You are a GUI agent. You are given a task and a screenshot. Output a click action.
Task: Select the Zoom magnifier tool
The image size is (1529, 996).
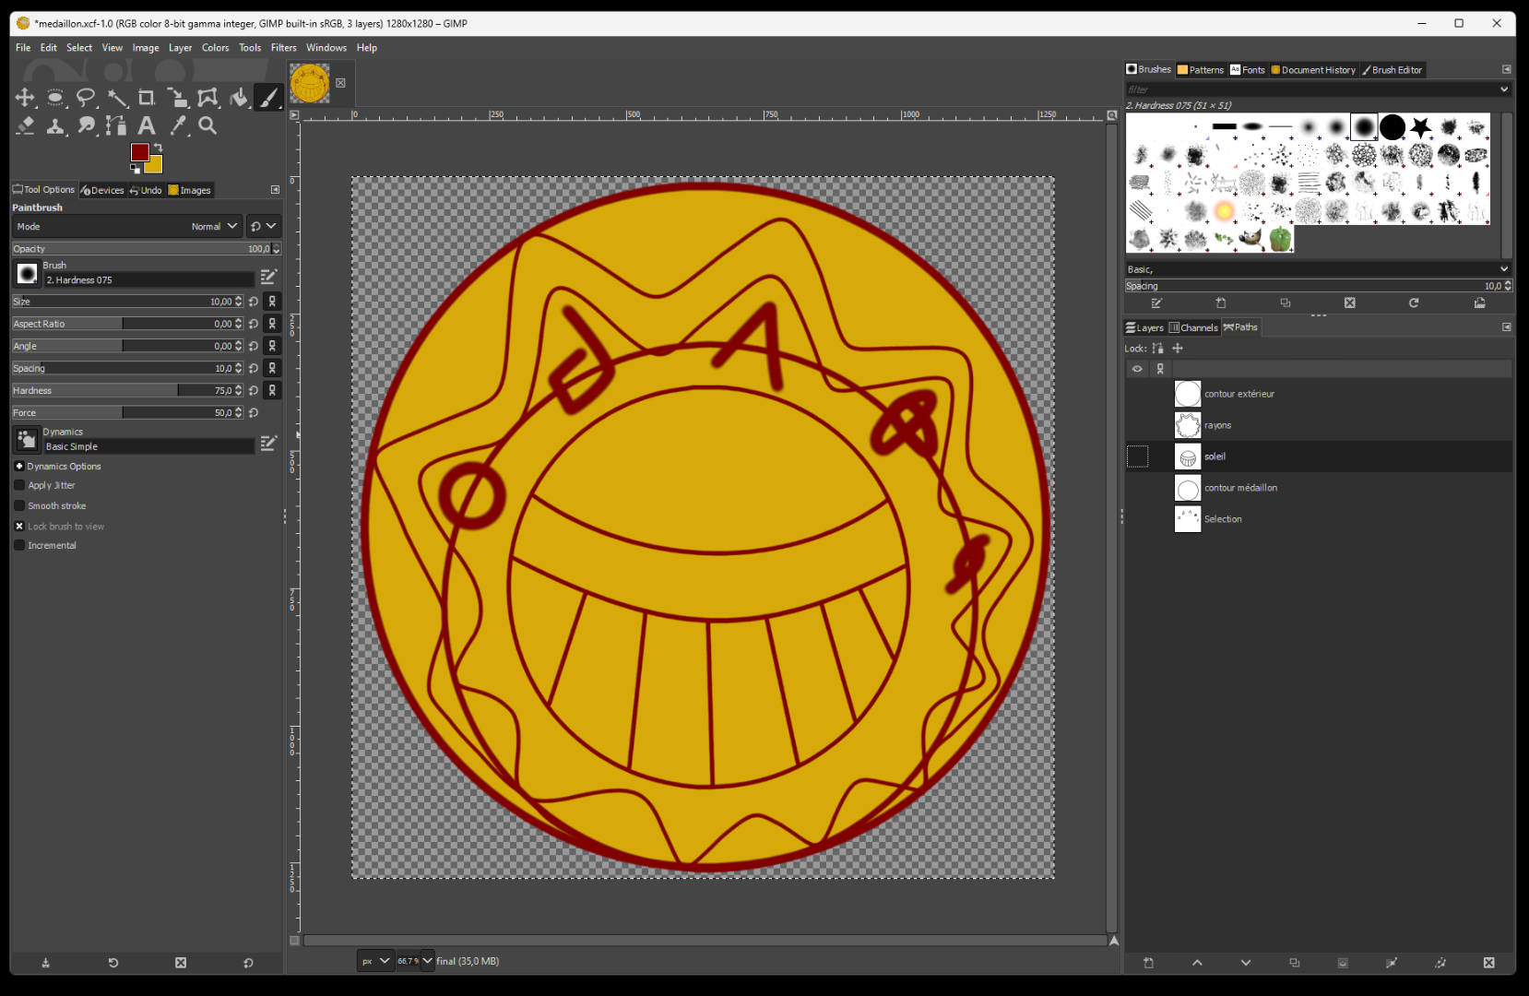coord(207,125)
